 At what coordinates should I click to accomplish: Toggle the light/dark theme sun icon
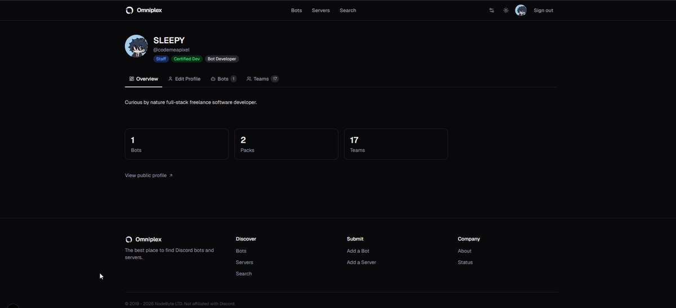pyautogui.click(x=506, y=10)
